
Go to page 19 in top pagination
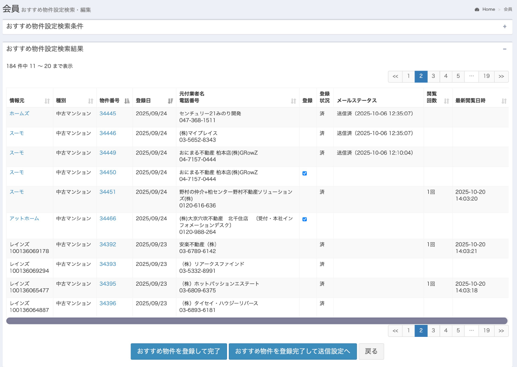click(486, 77)
